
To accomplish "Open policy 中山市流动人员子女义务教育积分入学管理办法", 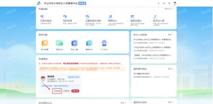I will tap(152, 40).
